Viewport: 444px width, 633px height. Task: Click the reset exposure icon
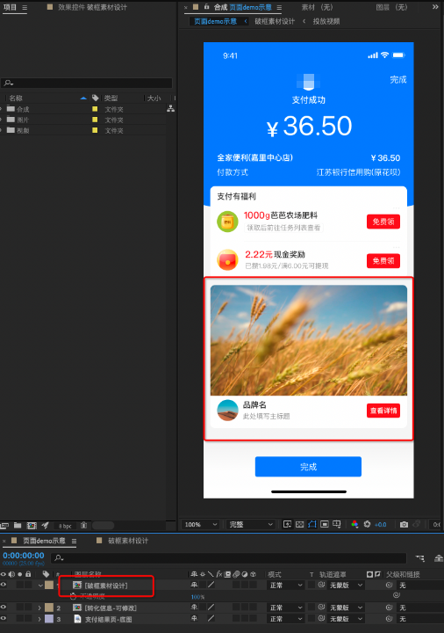367,524
